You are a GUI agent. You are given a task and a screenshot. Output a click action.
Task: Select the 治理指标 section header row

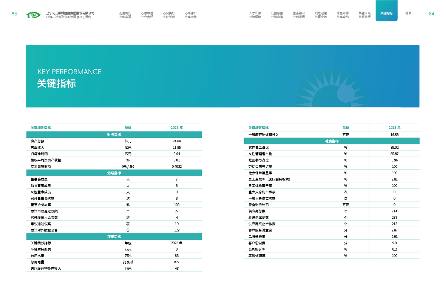pos(114,173)
